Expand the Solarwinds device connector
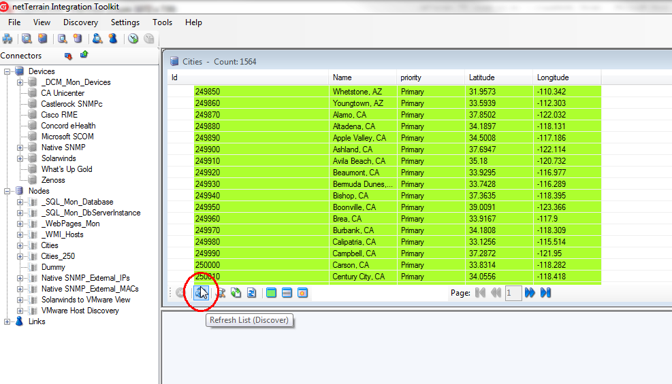Image resolution: width=672 pixels, height=384 pixels. coord(20,158)
